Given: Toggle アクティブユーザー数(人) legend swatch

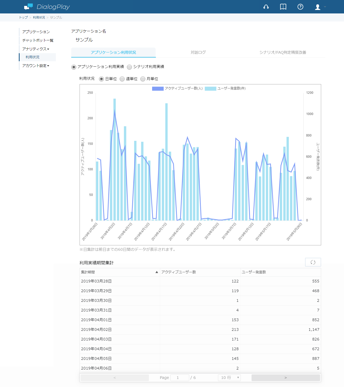Looking at the screenshot, I should (158, 88).
